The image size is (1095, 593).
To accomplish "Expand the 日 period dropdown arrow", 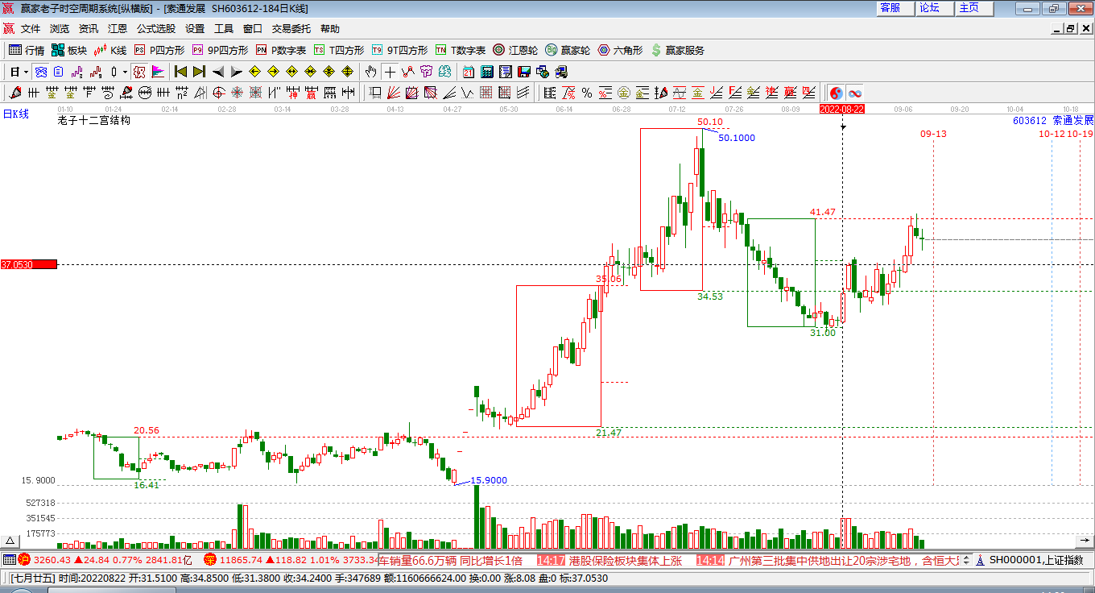I will [27, 72].
